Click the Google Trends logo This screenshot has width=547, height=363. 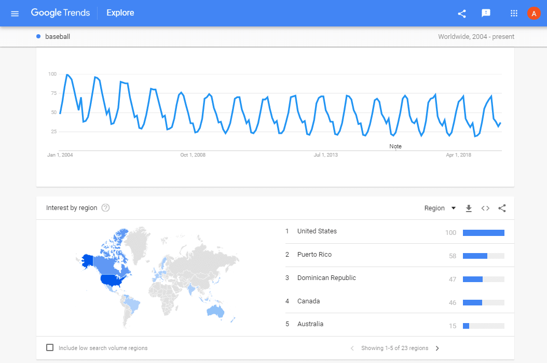coord(60,13)
